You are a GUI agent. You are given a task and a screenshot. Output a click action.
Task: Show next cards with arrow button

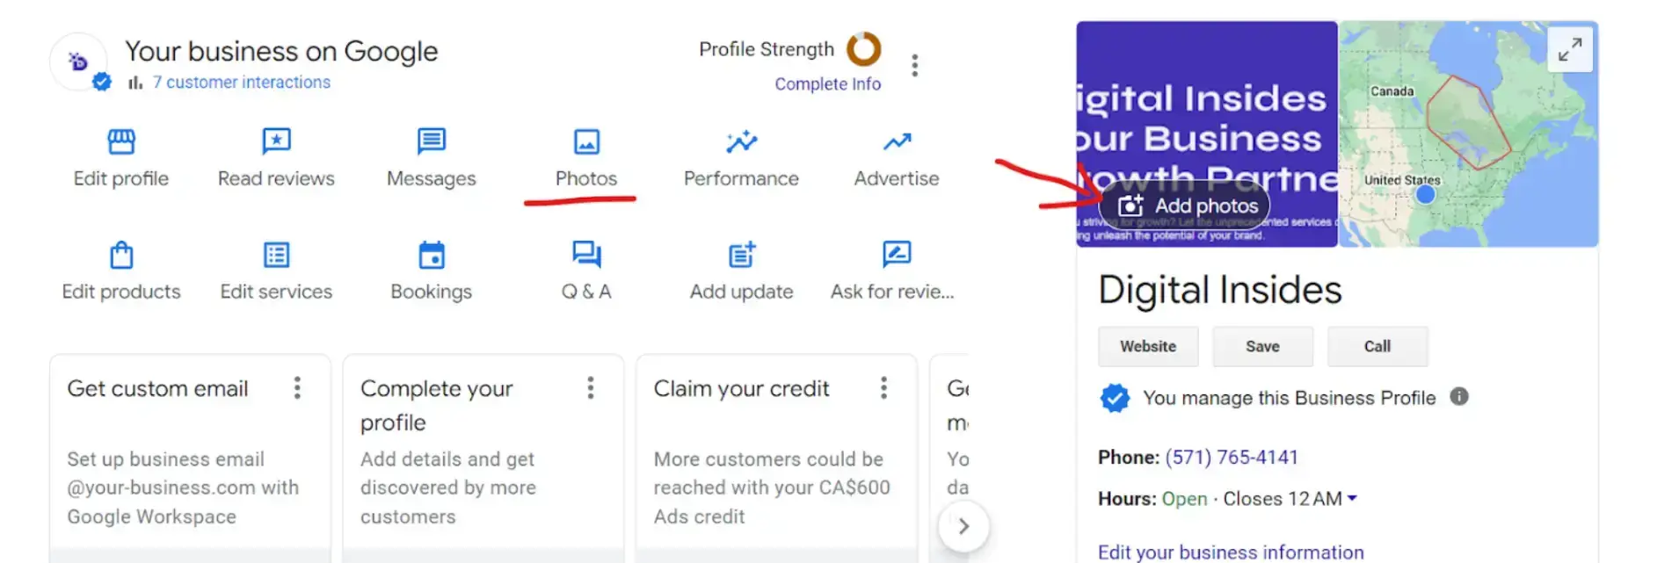pos(963,526)
